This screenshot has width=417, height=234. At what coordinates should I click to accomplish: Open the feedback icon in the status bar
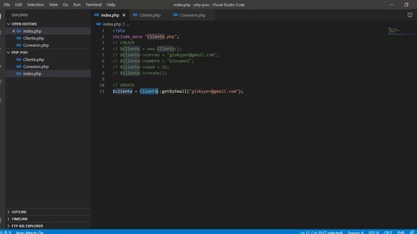pyautogui.click(x=412, y=232)
